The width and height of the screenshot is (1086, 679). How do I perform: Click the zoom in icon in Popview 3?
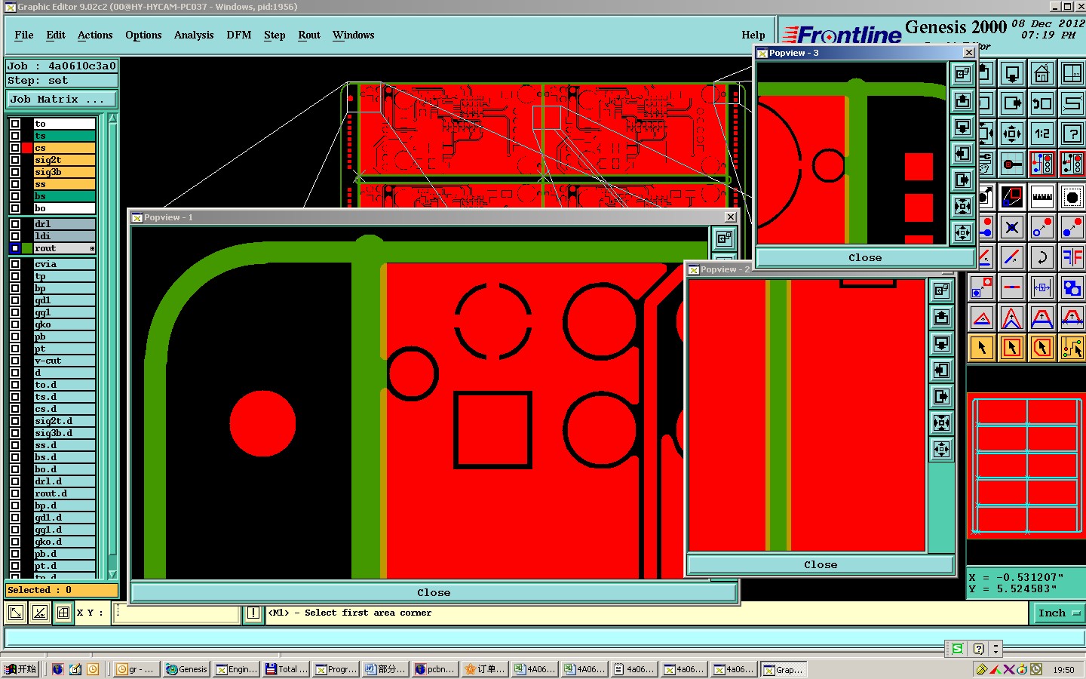pyautogui.click(x=962, y=206)
